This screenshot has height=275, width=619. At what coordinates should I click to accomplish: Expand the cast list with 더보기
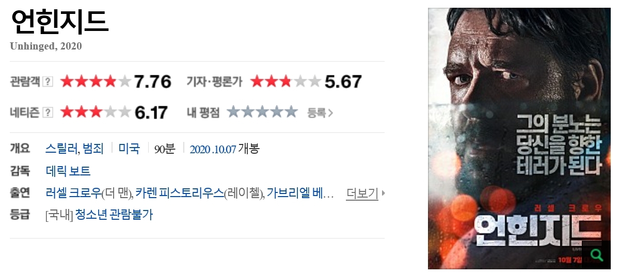pyautogui.click(x=362, y=193)
